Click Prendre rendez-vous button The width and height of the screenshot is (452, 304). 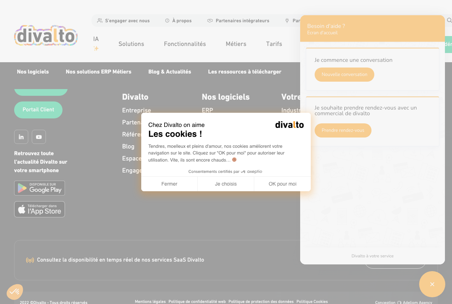click(x=343, y=130)
